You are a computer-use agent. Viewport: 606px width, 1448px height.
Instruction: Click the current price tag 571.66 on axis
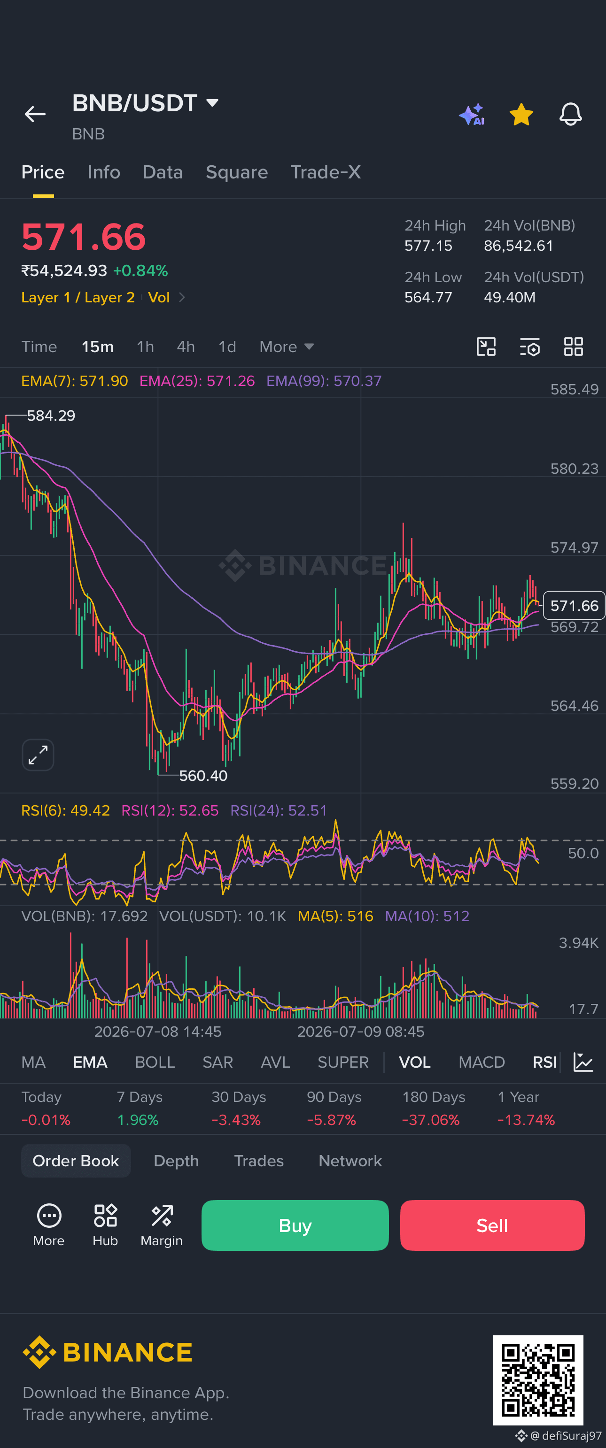tap(574, 605)
